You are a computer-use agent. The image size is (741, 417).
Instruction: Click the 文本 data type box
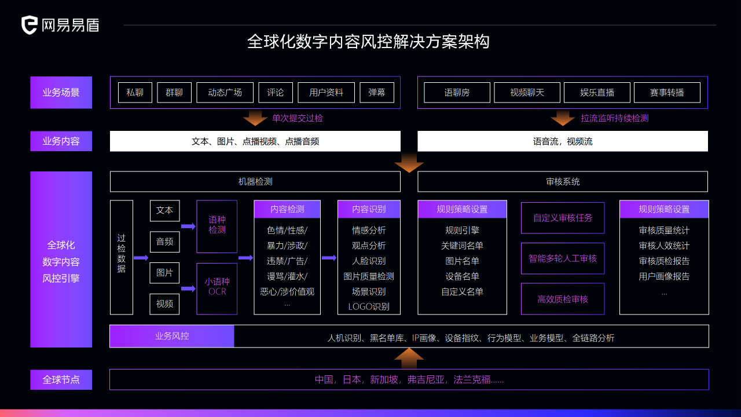[x=164, y=210]
